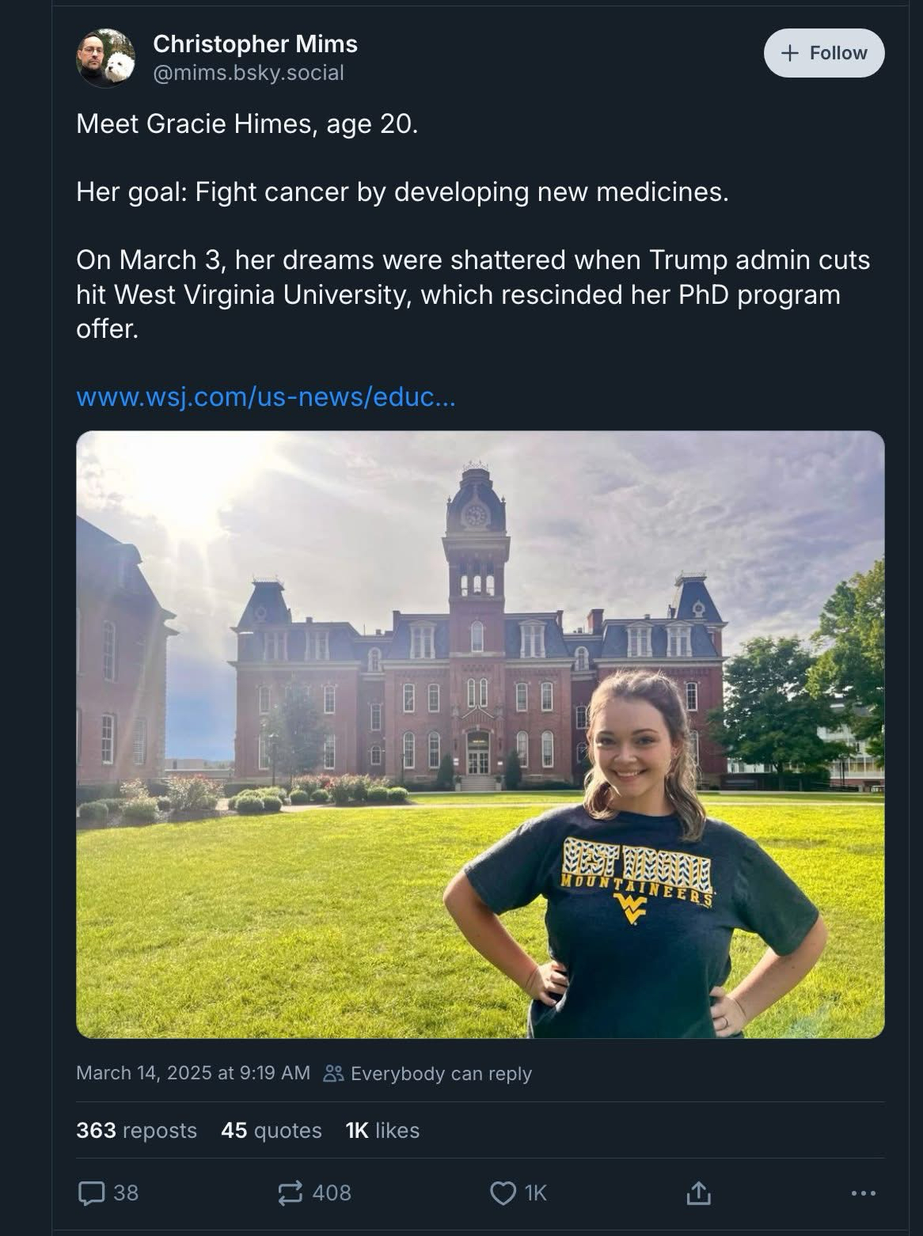Like the post with the heart icon
Screen dimensions: 923x1236
[503, 1192]
